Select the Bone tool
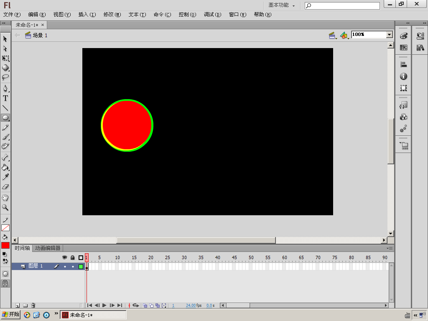The image size is (428, 321). click(x=5, y=158)
